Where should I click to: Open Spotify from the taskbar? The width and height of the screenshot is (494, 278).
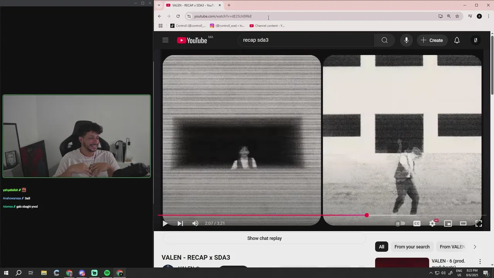[107, 273]
